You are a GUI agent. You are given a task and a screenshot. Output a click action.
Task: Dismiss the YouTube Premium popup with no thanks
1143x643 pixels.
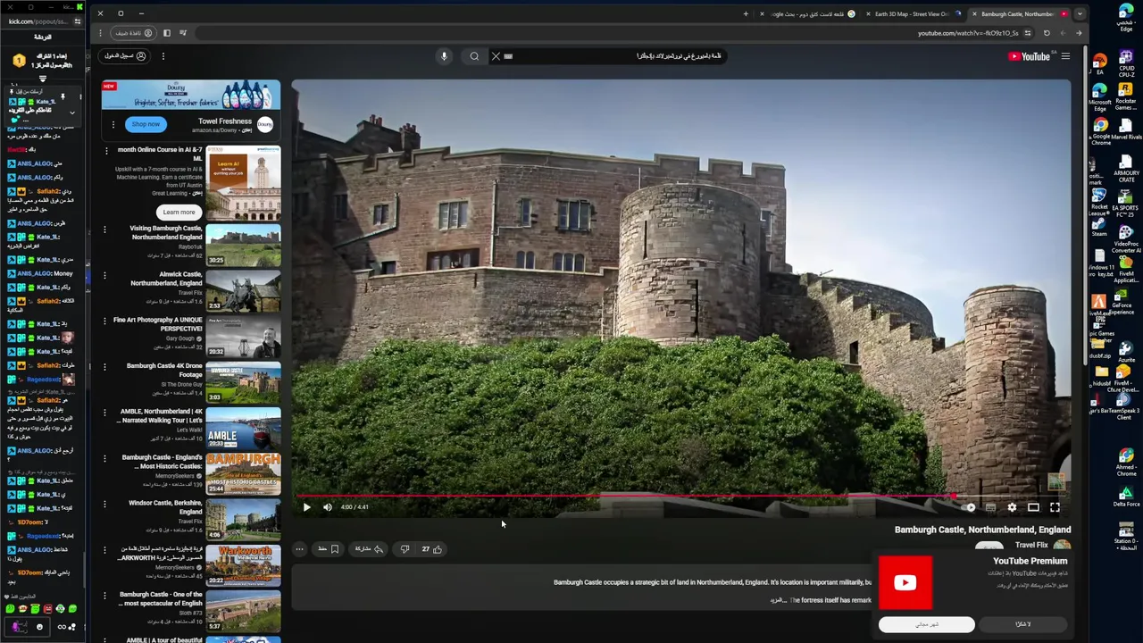tap(1023, 624)
